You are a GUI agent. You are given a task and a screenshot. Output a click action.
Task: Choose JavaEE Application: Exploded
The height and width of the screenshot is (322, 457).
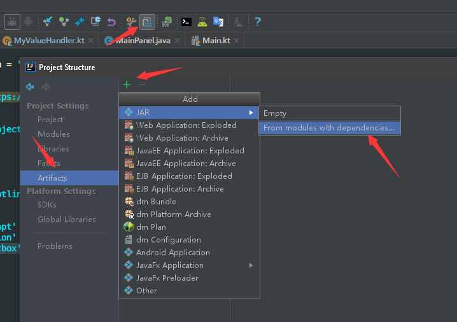189,151
